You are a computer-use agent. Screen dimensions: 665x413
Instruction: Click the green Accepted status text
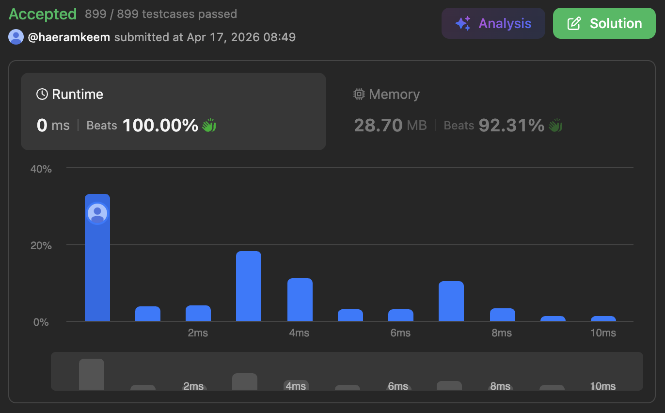pyautogui.click(x=43, y=14)
